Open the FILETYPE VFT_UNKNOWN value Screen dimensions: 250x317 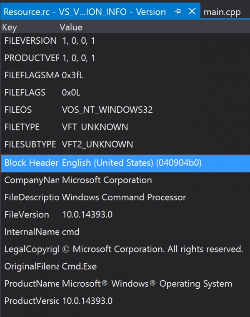click(x=95, y=127)
